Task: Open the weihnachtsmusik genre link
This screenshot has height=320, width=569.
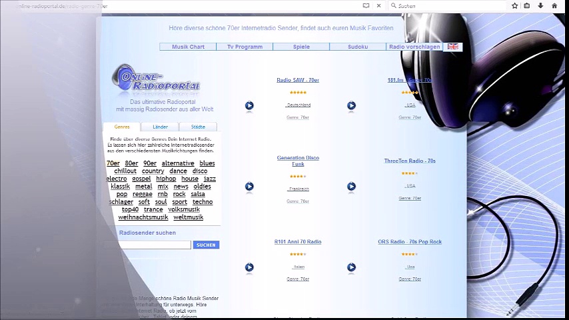Action: coord(143,217)
